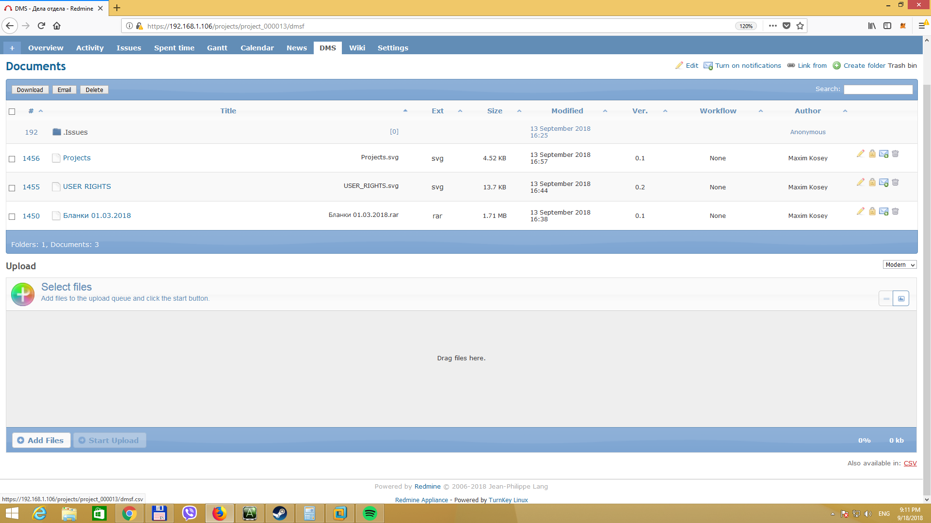Click into the Search input field
The height and width of the screenshot is (523, 931).
(x=878, y=90)
